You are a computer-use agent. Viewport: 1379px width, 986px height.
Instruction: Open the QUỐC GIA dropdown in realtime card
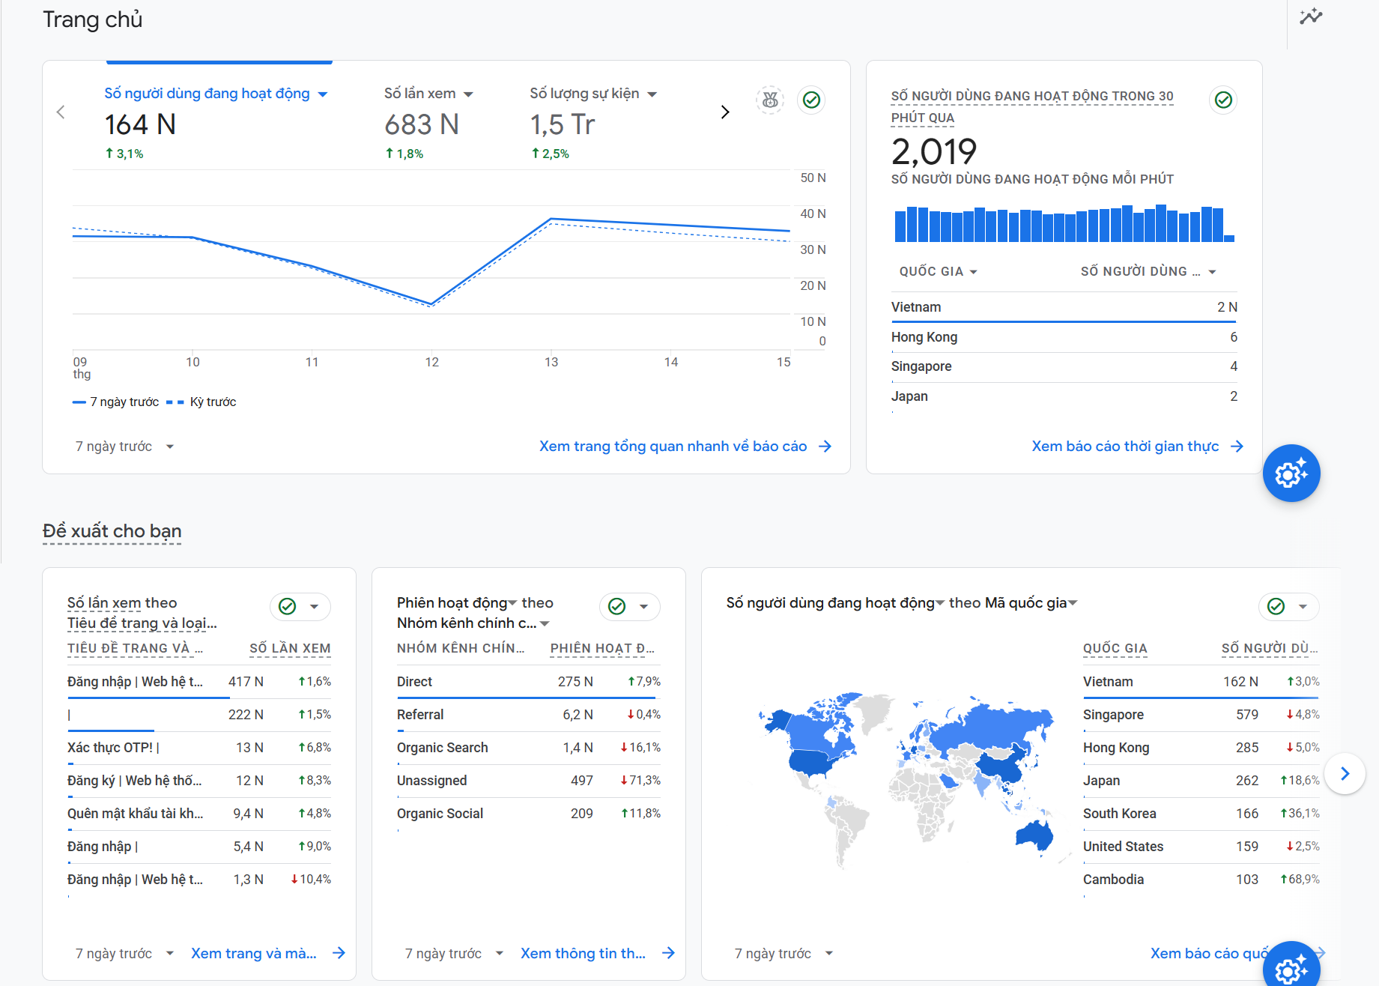[x=938, y=271]
